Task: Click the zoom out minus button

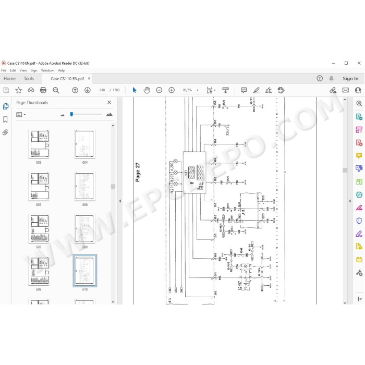Action: click(x=159, y=90)
